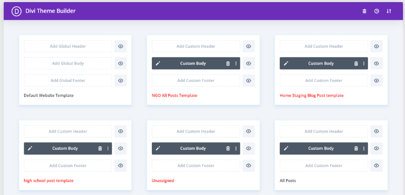Add Custom Header to Home Staging Blog Post template
The width and height of the screenshot is (405, 195).
(x=324, y=46)
